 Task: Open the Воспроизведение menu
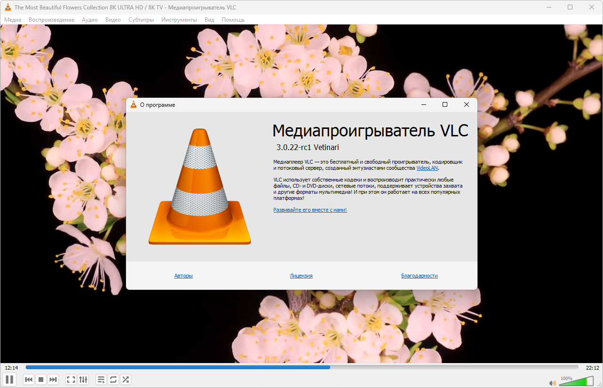click(51, 20)
